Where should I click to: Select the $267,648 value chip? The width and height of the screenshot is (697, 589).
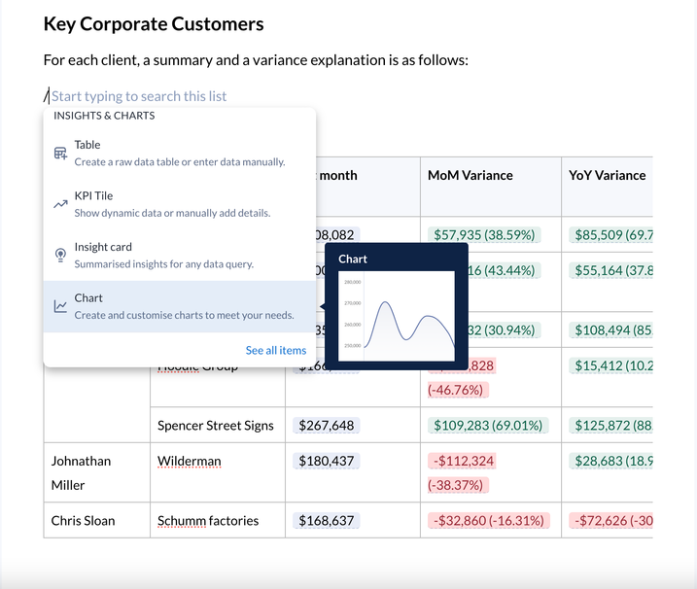(327, 426)
